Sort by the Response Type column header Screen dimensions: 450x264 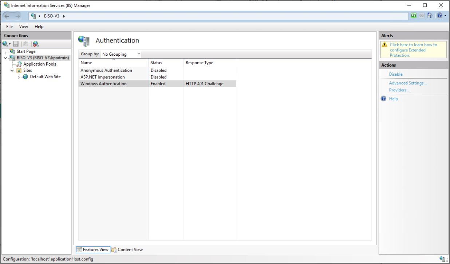[x=210, y=63]
